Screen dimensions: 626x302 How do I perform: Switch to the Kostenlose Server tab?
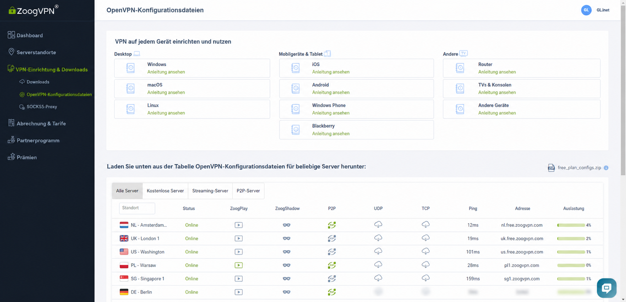[x=165, y=191]
